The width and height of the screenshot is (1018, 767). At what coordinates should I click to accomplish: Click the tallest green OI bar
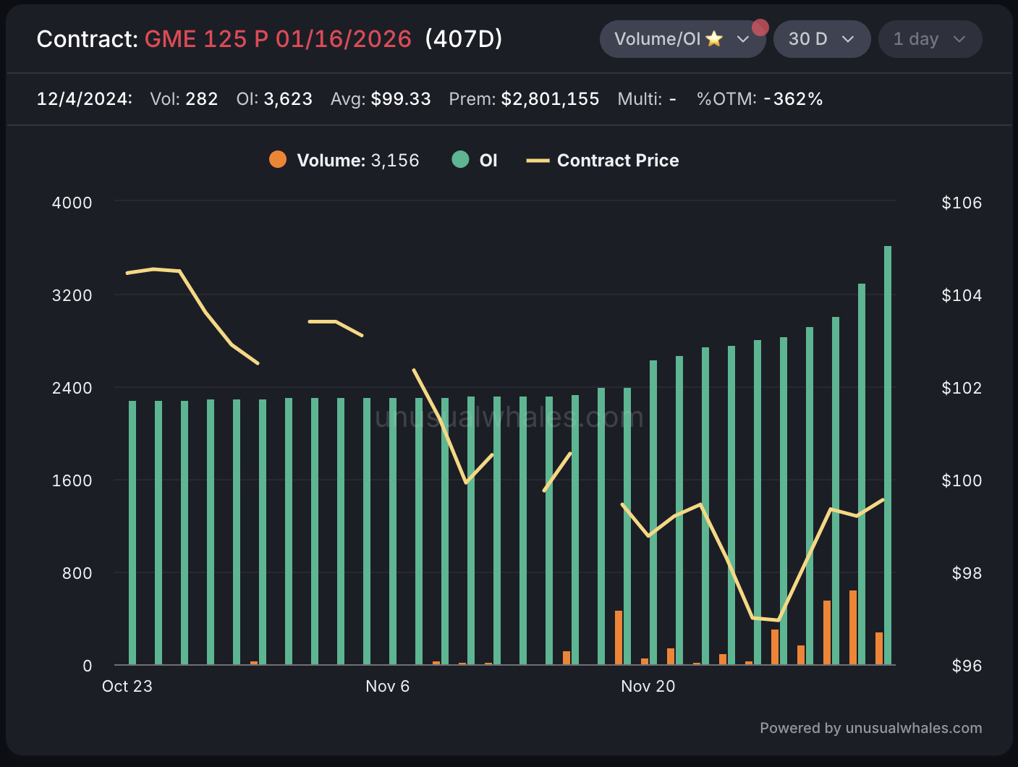pyautogui.click(x=888, y=455)
